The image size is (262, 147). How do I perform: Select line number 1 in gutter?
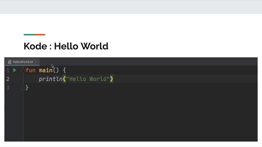8,71
